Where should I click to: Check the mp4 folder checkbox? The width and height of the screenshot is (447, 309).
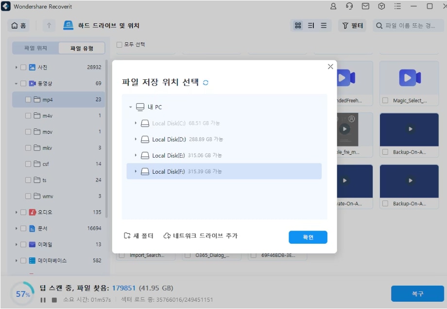tap(28, 100)
